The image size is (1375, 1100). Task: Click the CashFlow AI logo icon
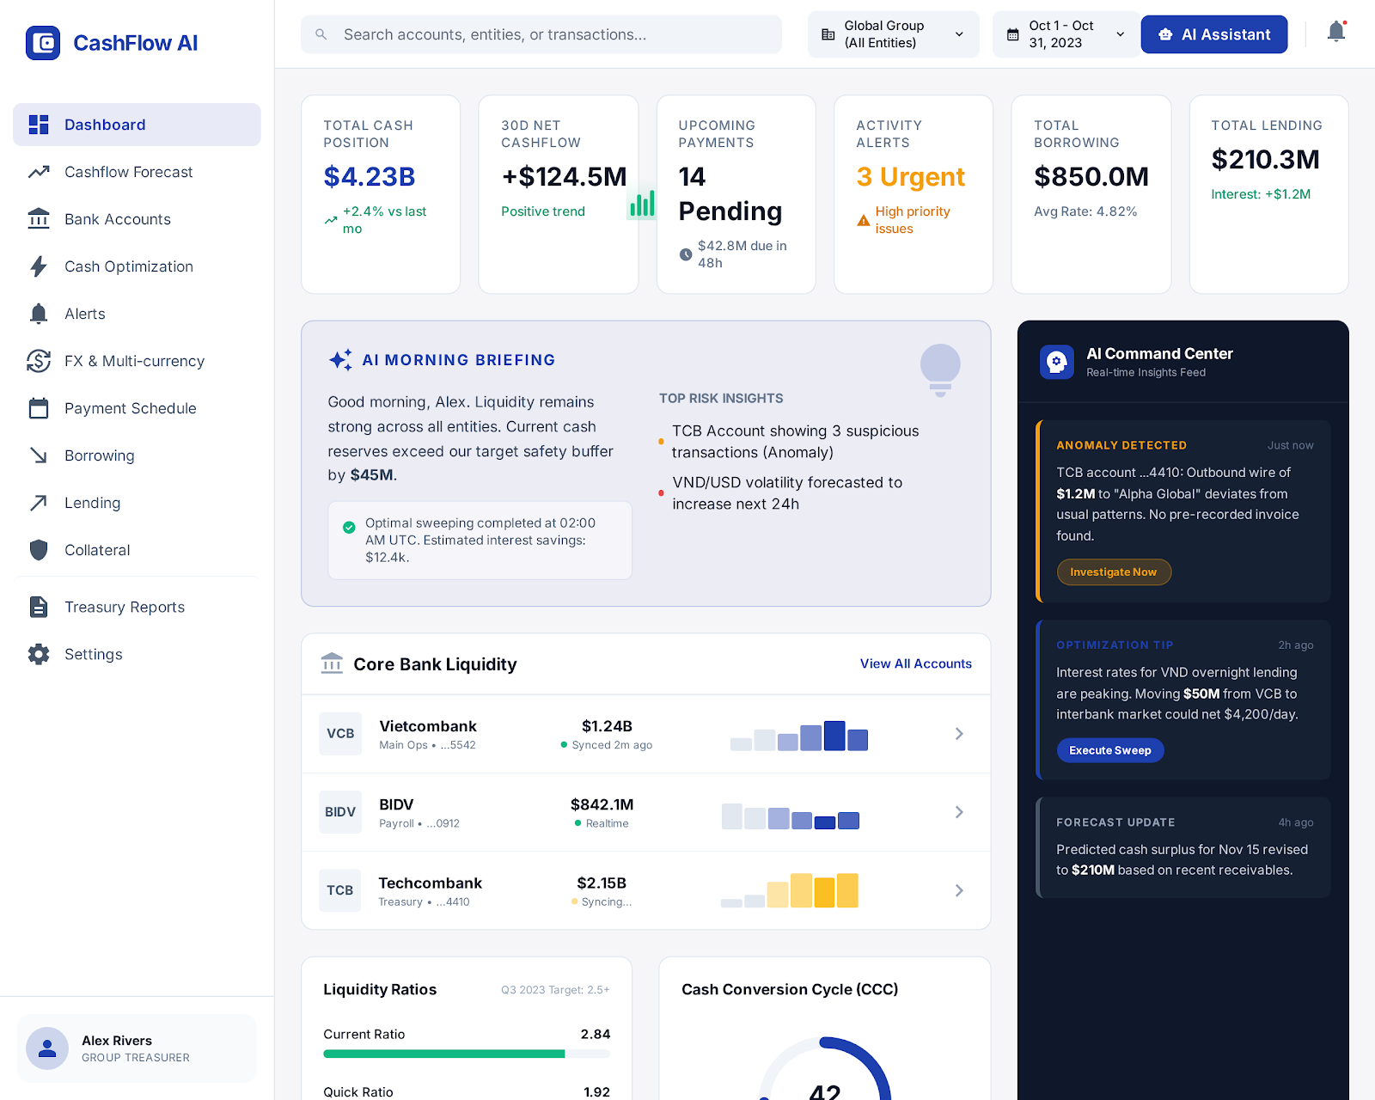tap(43, 43)
